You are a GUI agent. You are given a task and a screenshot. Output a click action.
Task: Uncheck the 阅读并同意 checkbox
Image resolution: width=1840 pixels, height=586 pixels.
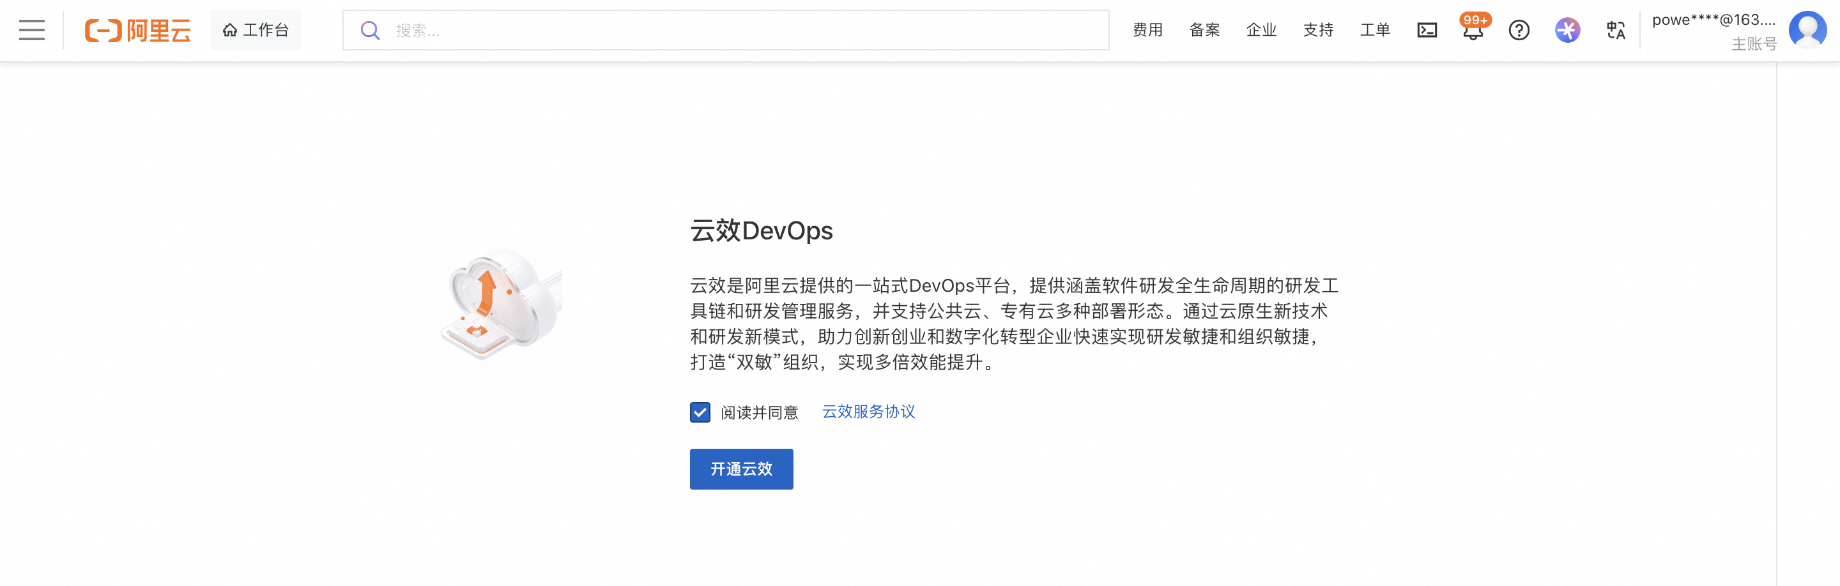tap(700, 412)
